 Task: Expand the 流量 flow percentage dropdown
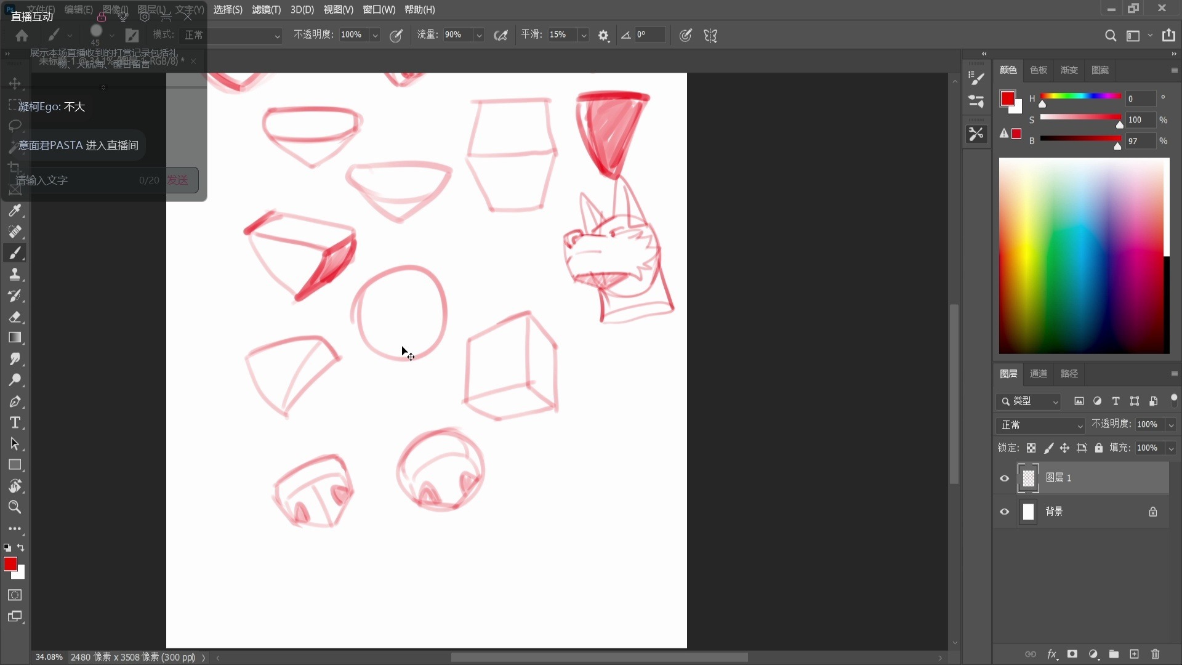(479, 35)
